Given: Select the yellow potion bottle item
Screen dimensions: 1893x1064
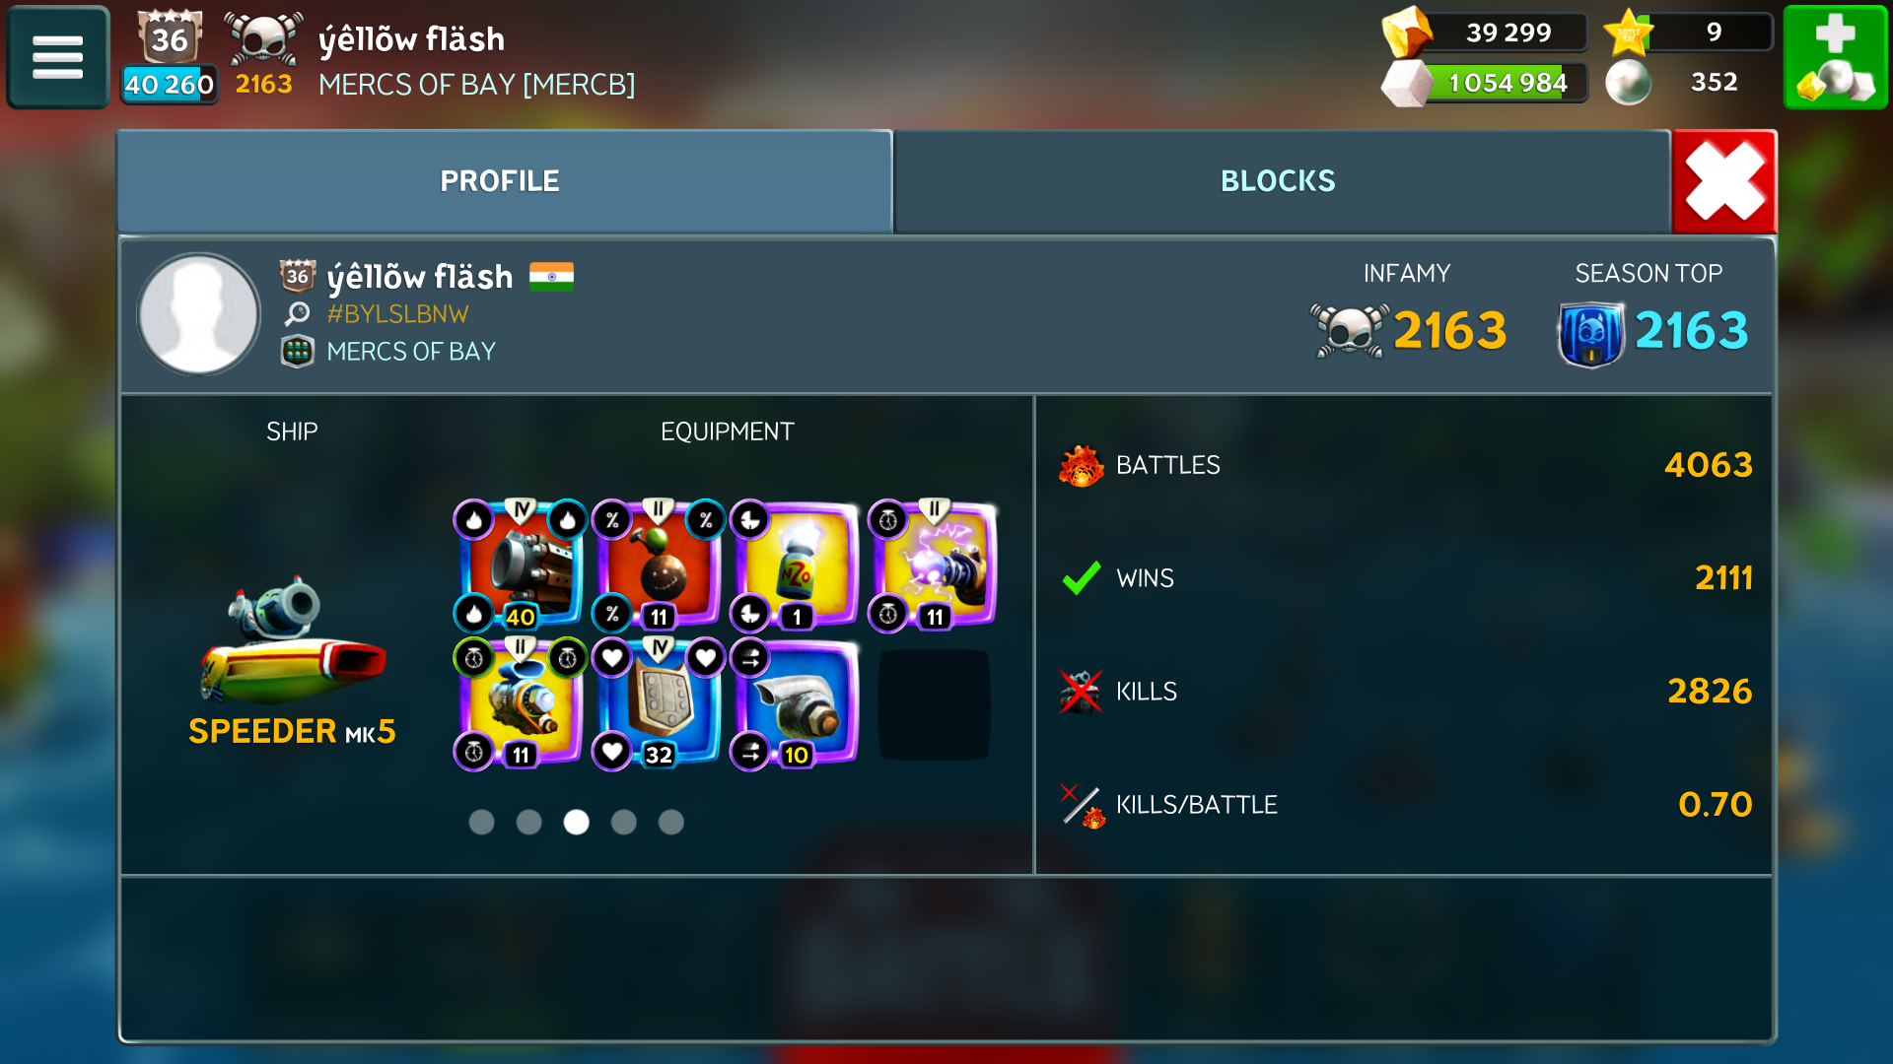Looking at the screenshot, I should click(x=797, y=565).
